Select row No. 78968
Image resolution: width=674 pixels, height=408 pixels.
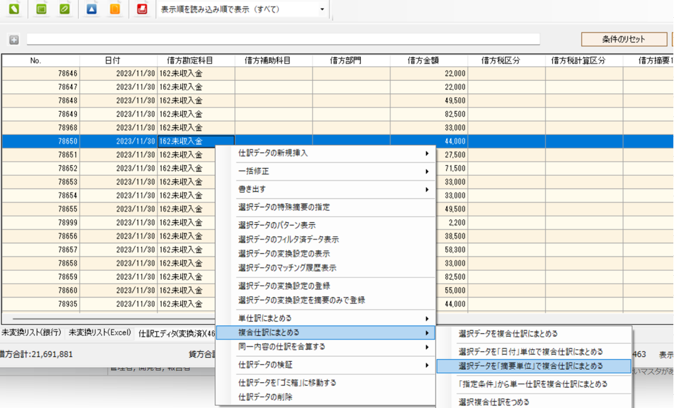click(338, 128)
